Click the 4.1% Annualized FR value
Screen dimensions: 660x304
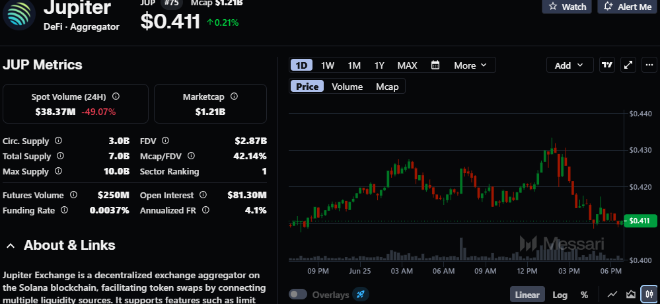(256, 210)
